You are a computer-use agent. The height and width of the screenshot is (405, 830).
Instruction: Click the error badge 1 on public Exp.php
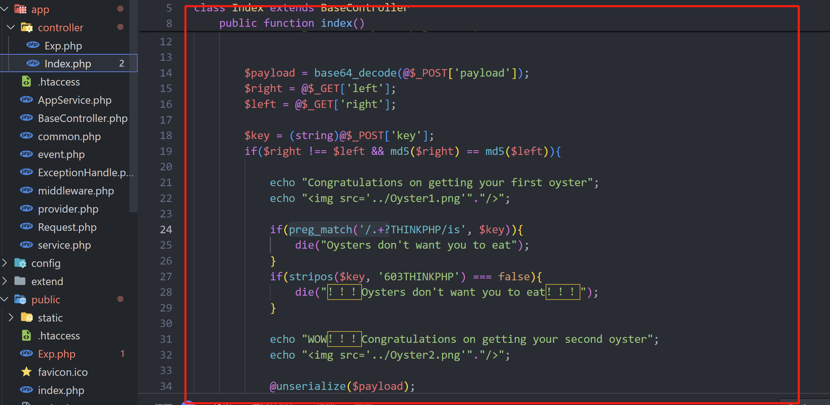[122, 353]
